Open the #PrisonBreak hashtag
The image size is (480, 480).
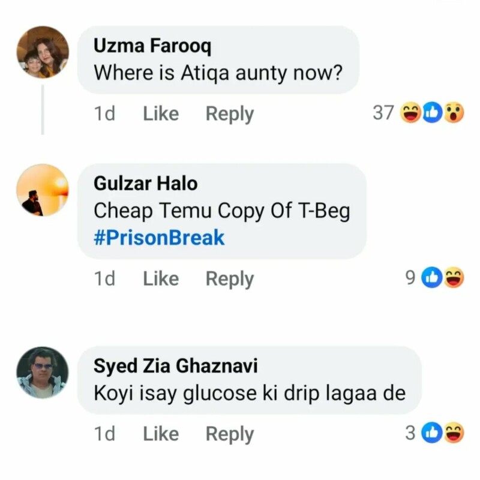(159, 238)
